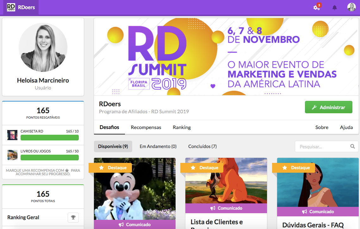Switch to the Recompensas tab
Viewport: 360px width, 229px height.
click(146, 127)
